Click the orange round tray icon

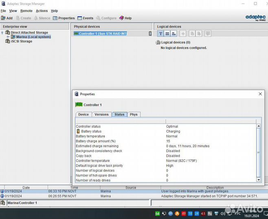tap(177, 213)
